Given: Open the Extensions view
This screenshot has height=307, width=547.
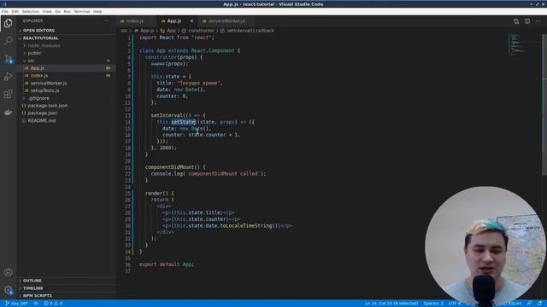Looking at the screenshot, I should pos(8,95).
